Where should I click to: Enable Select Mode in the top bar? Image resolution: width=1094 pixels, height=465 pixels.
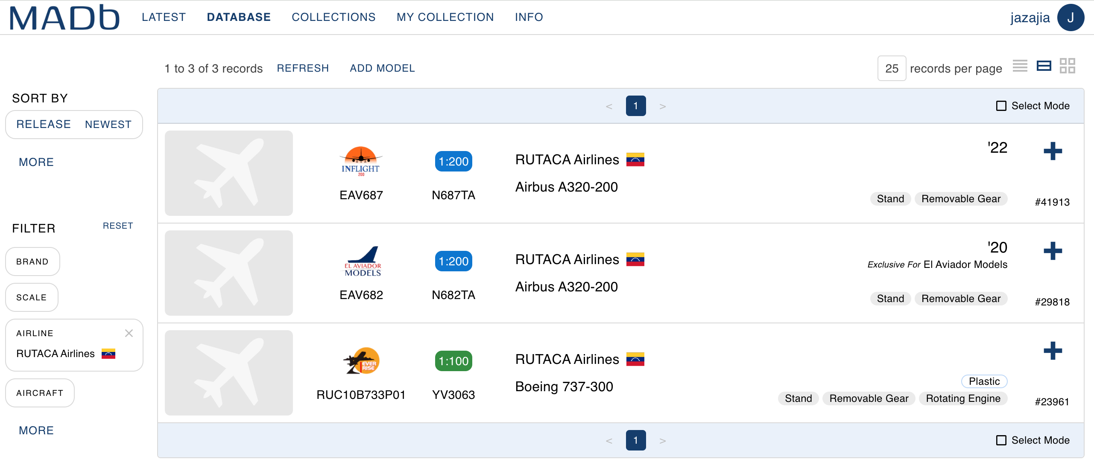[x=1001, y=106]
